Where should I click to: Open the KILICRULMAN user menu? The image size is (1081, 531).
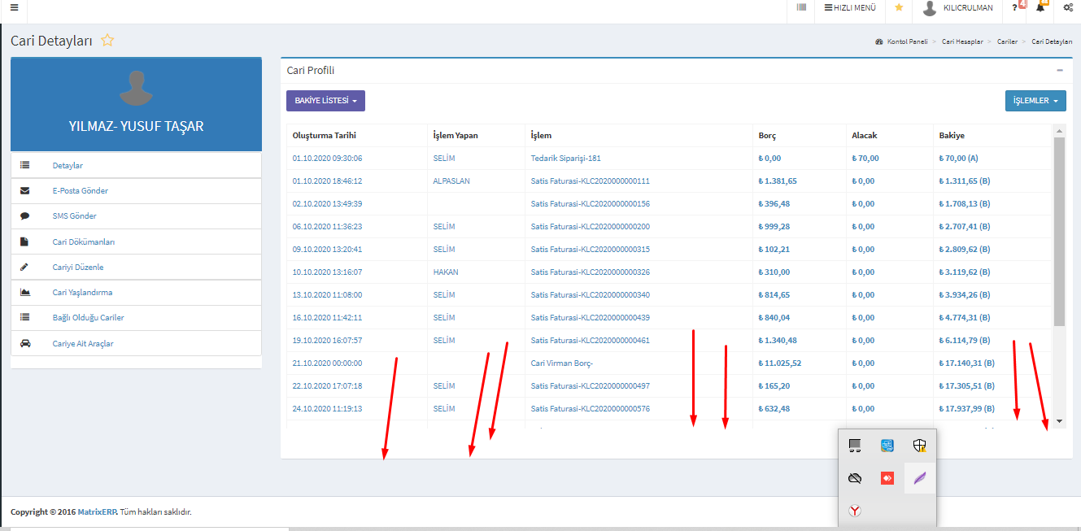pos(958,8)
